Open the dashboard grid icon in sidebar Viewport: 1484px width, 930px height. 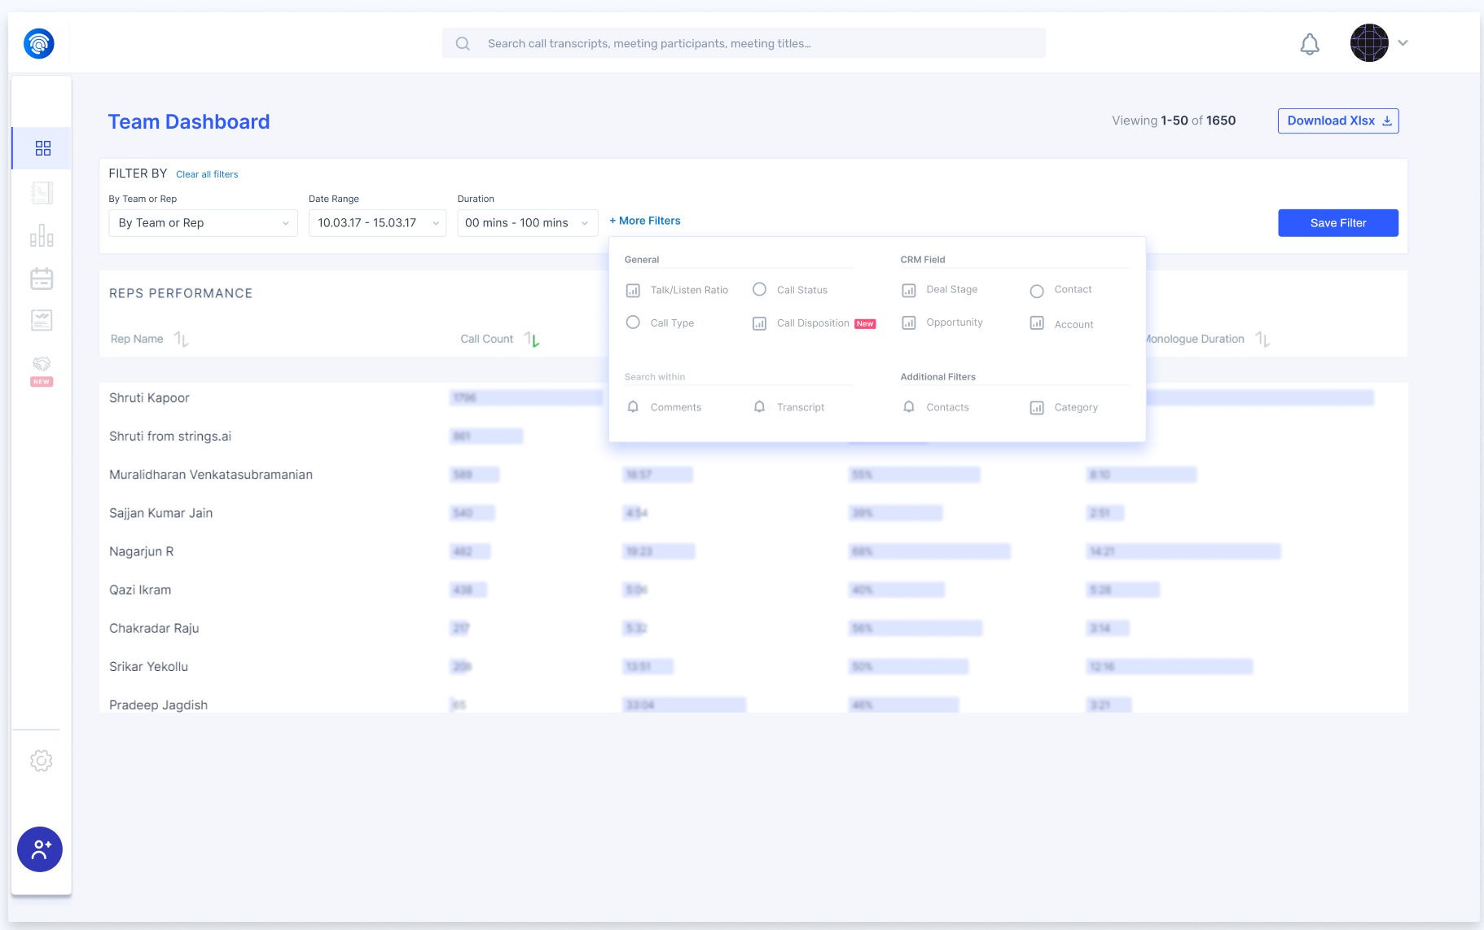(x=43, y=148)
